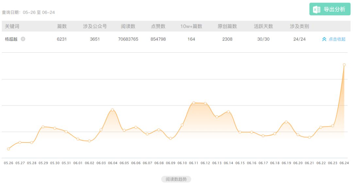Click the double chevron collapse icon
Screen dimensions: 353x184
point(324,39)
